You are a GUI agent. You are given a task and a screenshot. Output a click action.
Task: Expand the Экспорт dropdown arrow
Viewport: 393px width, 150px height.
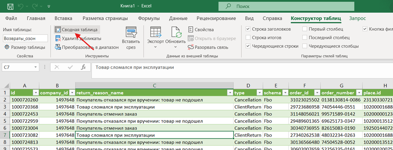point(155,47)
